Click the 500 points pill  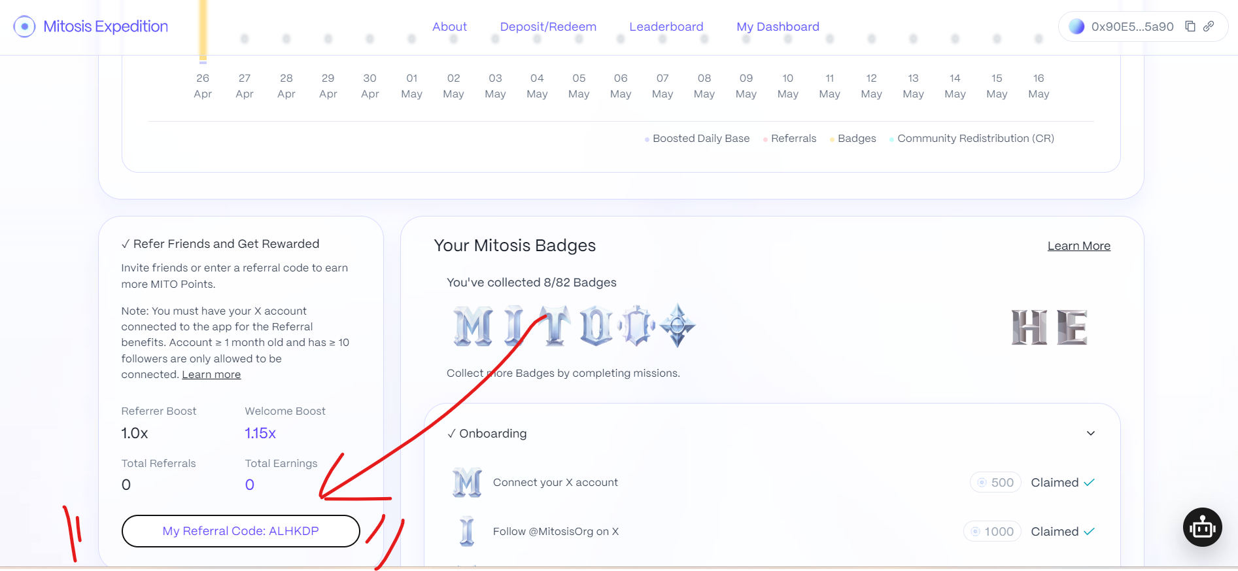pos(995,483)
